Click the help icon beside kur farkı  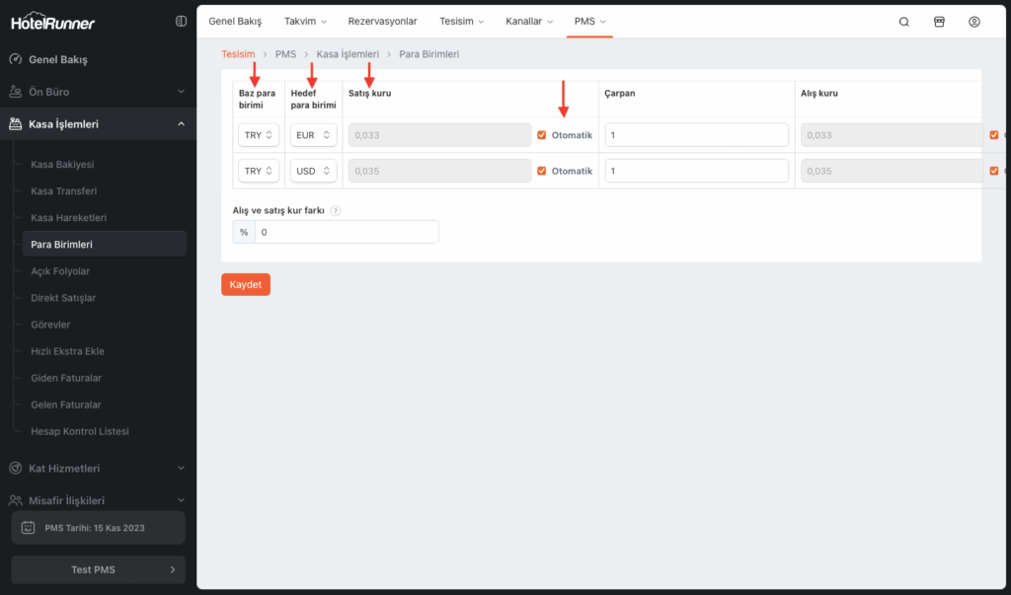(x=336, y=211)
